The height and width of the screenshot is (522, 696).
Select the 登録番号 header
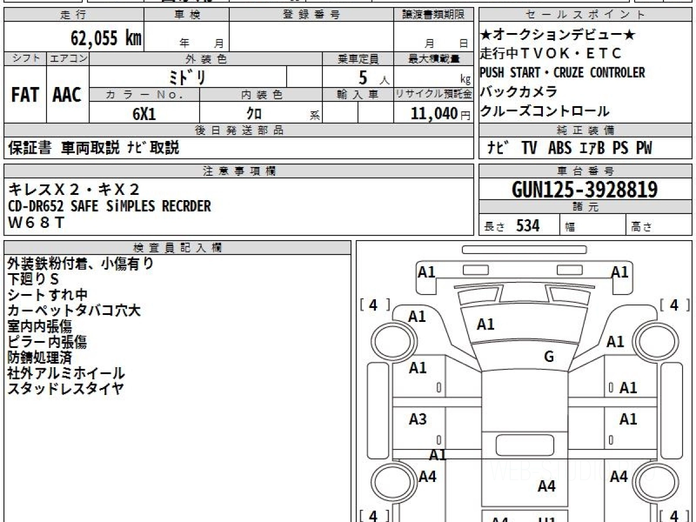[311, 15]
